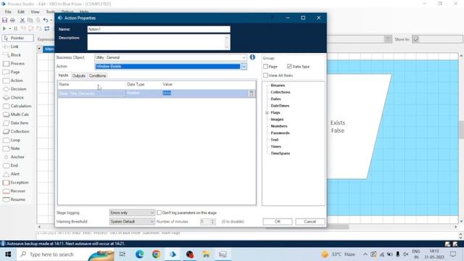
Task: Click the Description text box
Action: [x=159, y=42]
